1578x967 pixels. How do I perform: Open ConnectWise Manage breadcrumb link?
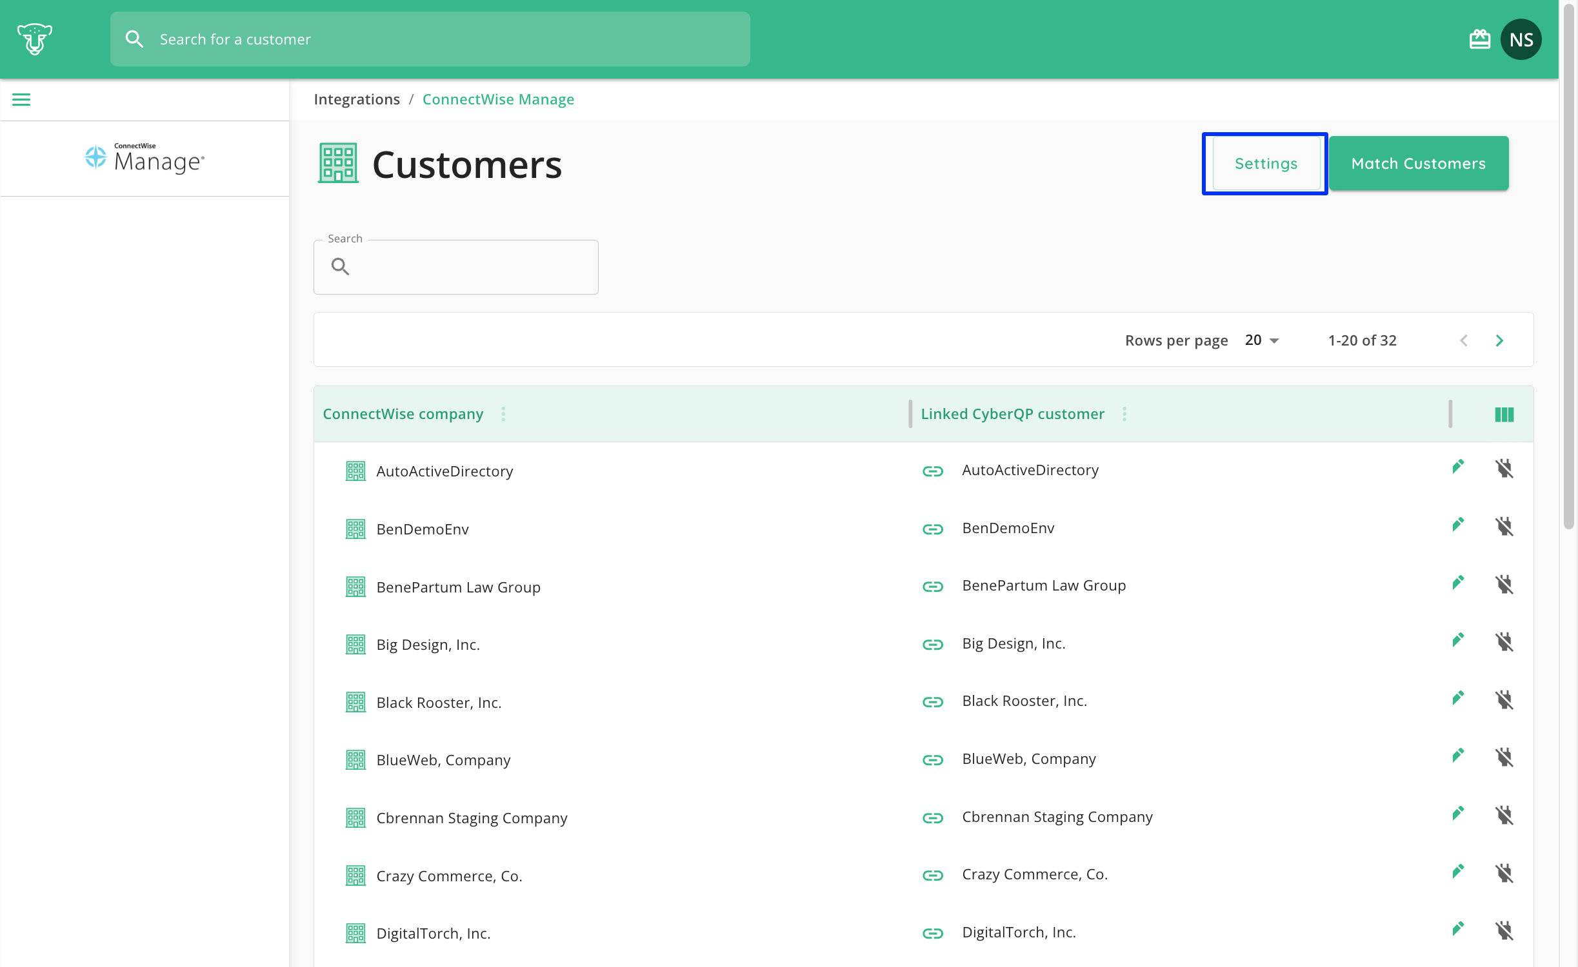[498, 99]
